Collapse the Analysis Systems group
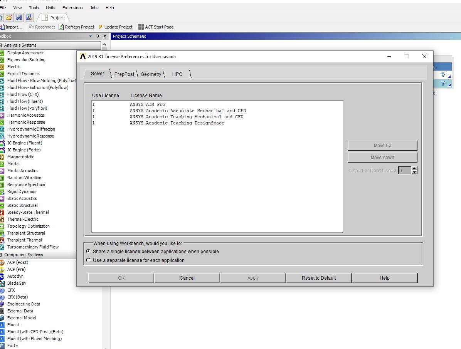Viewport: 461px width, 349px height. (x=1, y=45)
